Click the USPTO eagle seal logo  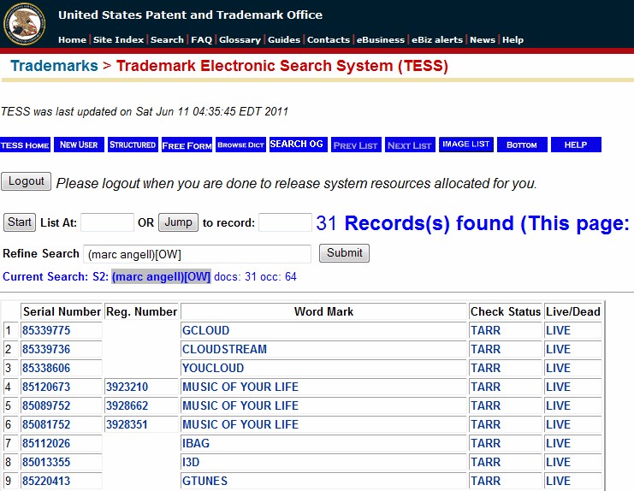tap(24, 24)
